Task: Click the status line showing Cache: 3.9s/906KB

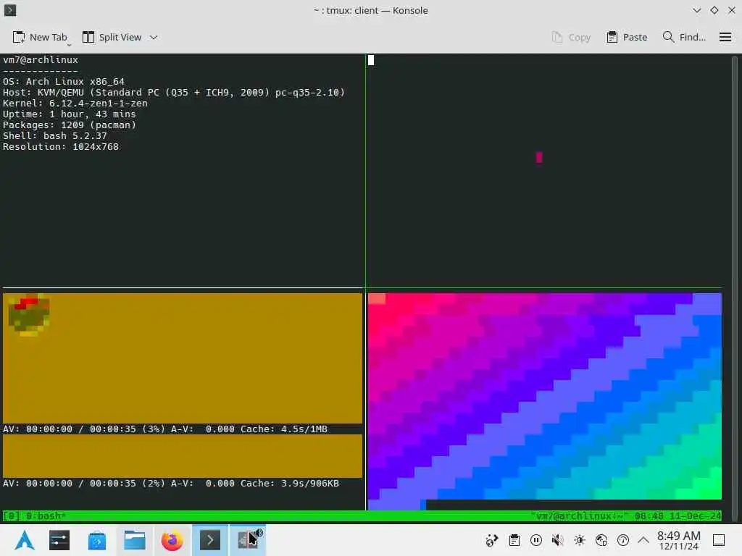Action: [171, 484]
